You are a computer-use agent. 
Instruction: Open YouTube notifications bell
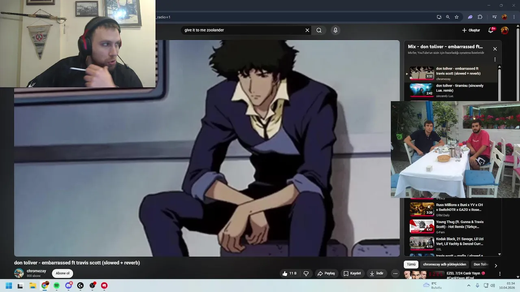click(x=491, y=30)
